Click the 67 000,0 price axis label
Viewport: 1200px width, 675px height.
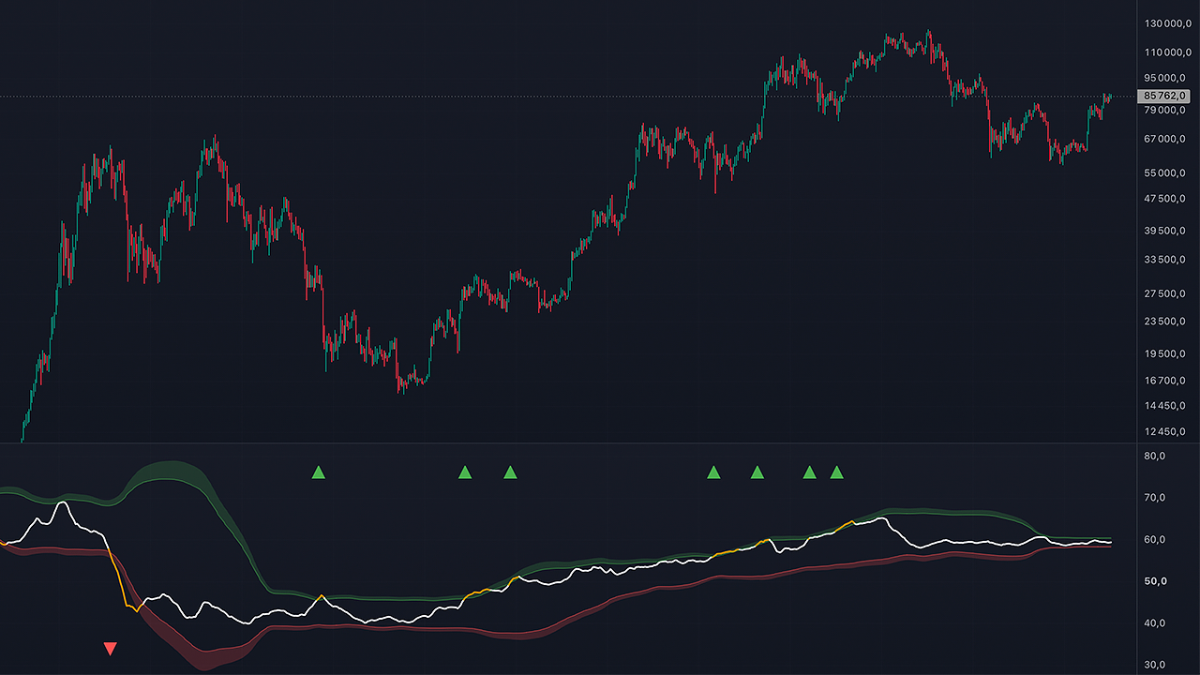1167,140
